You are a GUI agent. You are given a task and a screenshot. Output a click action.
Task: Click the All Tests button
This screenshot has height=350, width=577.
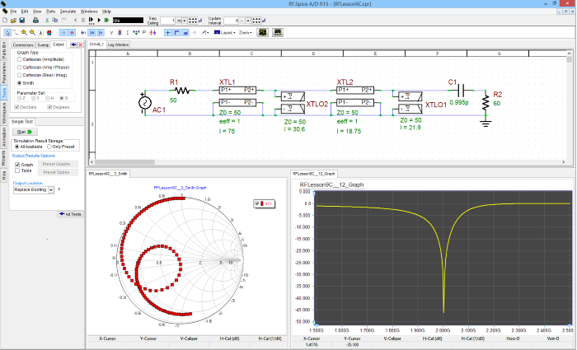tap(71, 214)
